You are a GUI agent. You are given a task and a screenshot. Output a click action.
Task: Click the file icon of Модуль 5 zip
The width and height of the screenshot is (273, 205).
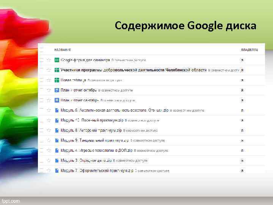click(57, 110)
